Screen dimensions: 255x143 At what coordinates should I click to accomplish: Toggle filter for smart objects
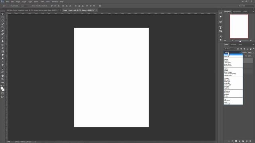(x=251, y=49)
